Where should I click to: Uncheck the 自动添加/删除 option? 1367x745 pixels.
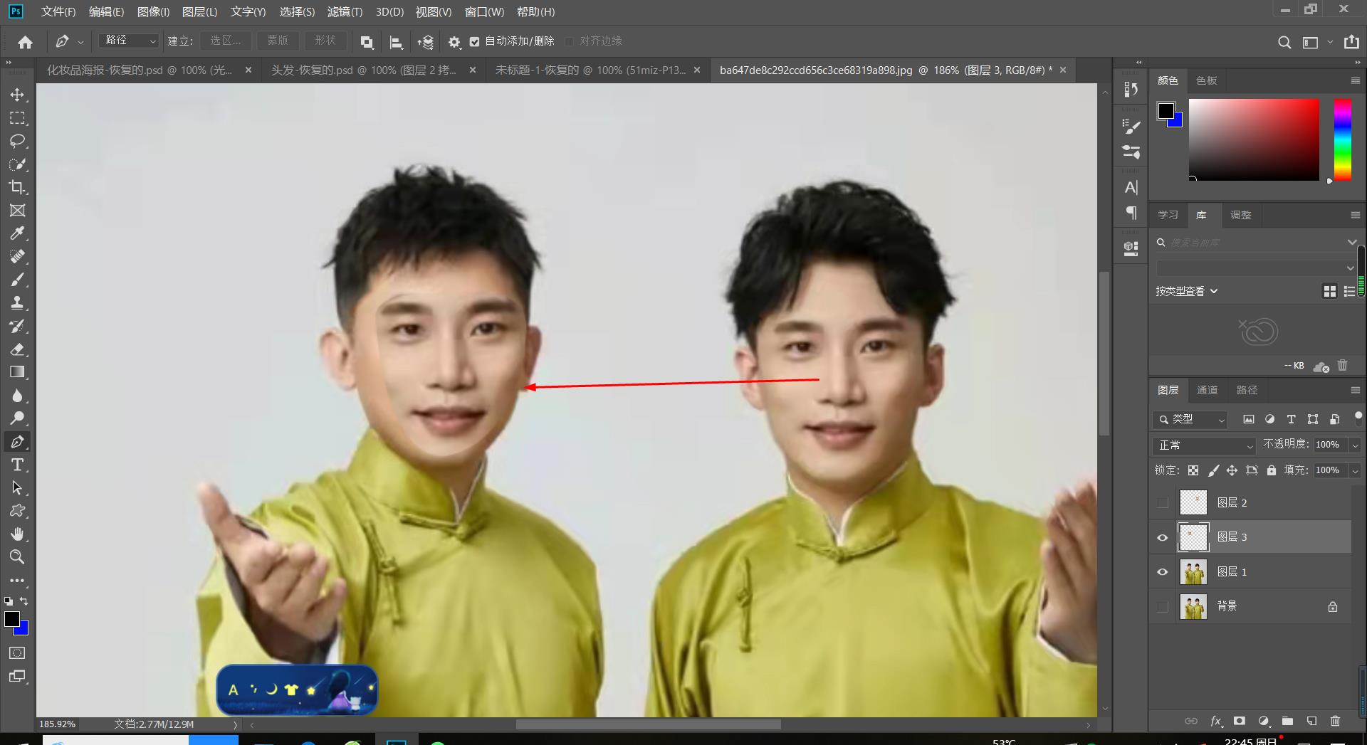click(x=475, y=41)
